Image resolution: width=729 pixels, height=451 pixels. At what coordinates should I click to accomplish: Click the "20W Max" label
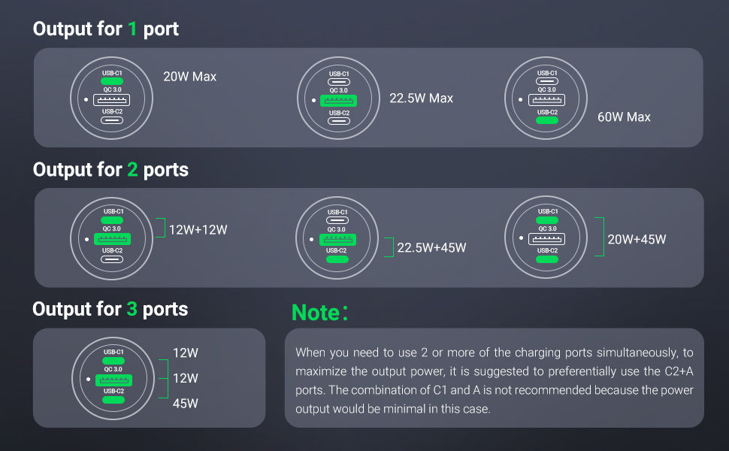tap(189, 77)
